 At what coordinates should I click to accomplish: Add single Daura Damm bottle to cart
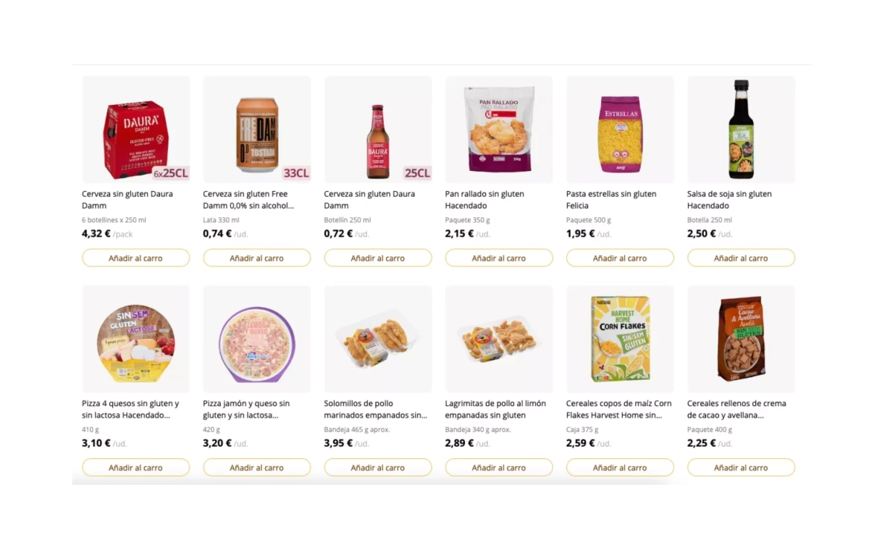click(x=377, y=258)
